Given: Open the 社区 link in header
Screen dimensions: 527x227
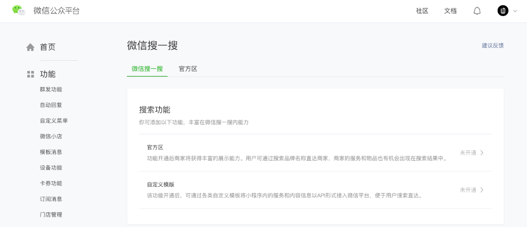Looking at the screenshot, I should coord(422,11).
